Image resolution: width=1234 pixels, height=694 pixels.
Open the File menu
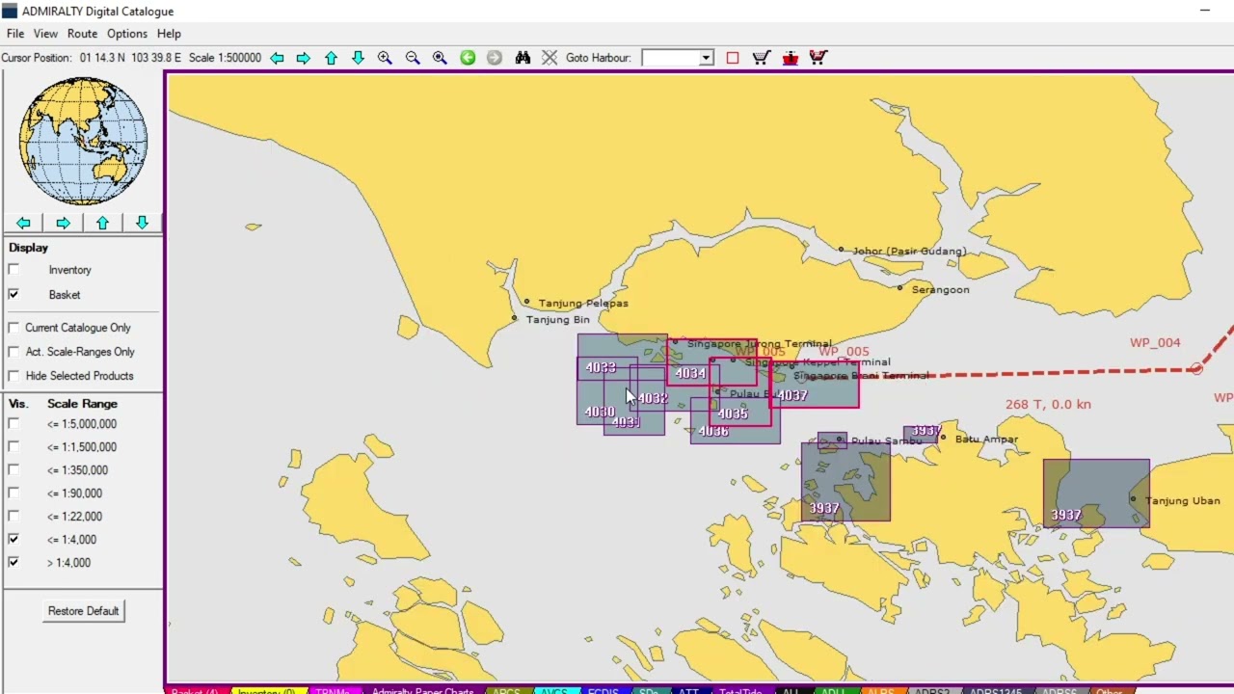point(15,34)
